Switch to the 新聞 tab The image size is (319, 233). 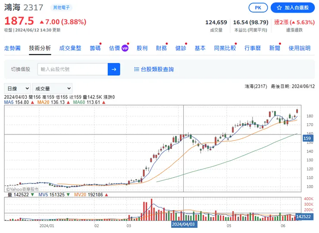click(275, 48)
